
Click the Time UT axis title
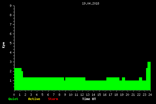pyautogui.click(x=89, y=99)
